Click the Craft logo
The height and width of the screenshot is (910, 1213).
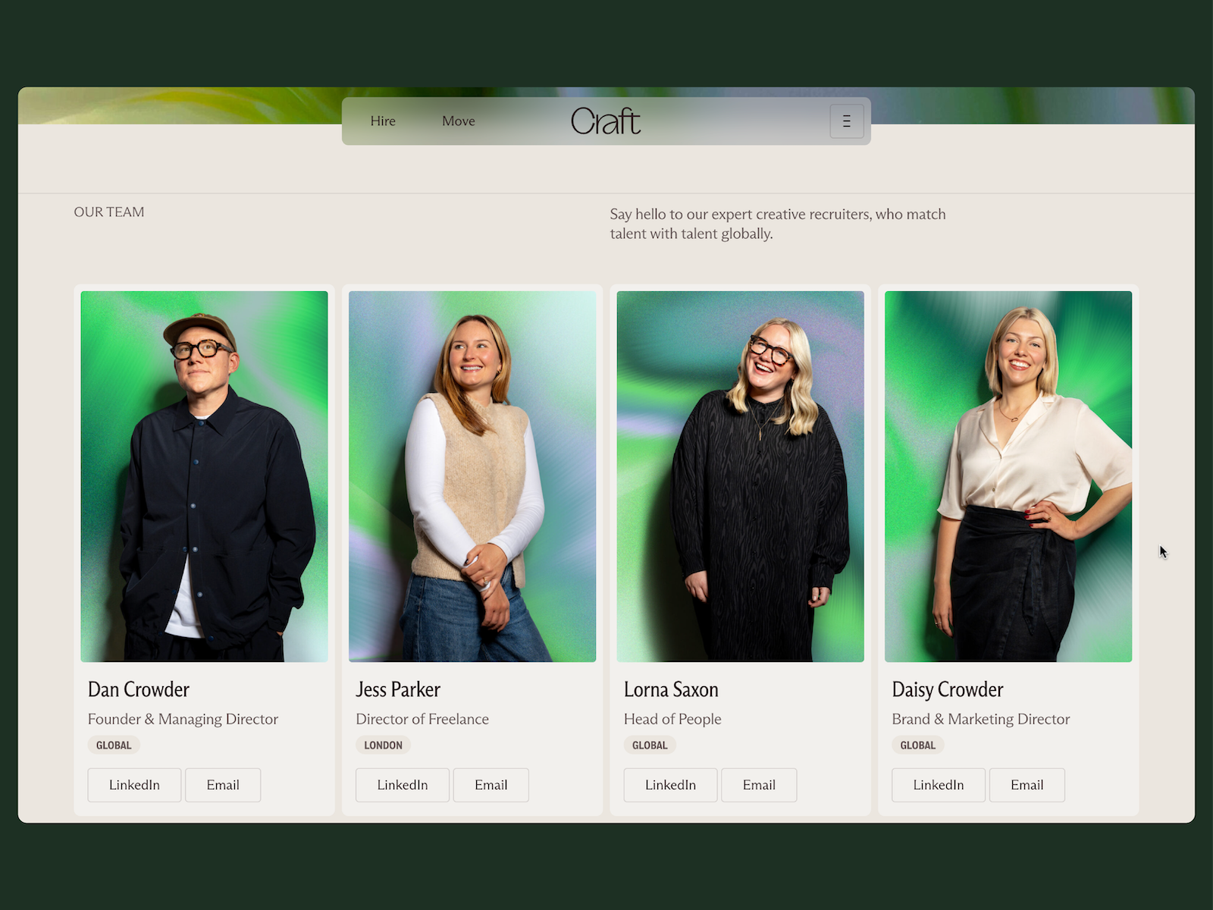pyautogui.click(x=605, y=121)
